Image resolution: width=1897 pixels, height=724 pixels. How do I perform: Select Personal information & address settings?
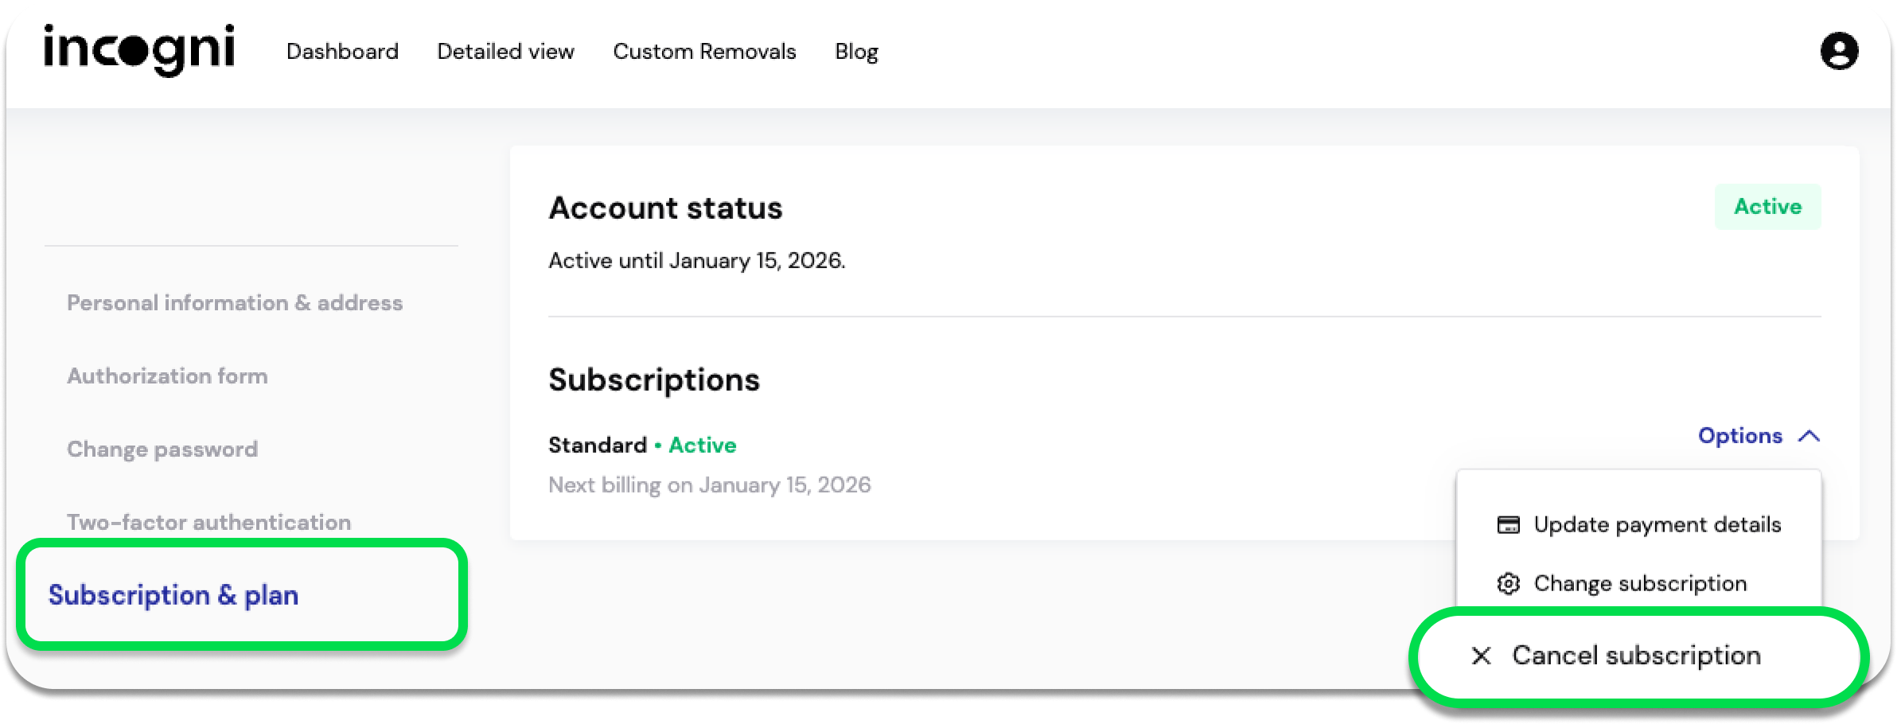pos(235,303)
